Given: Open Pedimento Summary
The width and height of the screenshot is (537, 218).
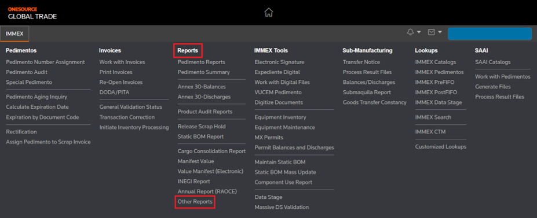Looking at the screenshot, I should tap(204, 72).
